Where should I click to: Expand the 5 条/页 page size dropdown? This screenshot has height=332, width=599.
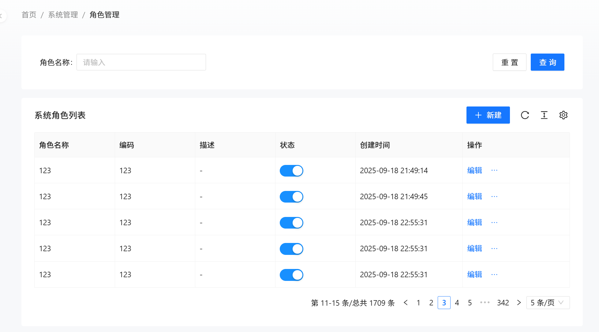(548, 303)
